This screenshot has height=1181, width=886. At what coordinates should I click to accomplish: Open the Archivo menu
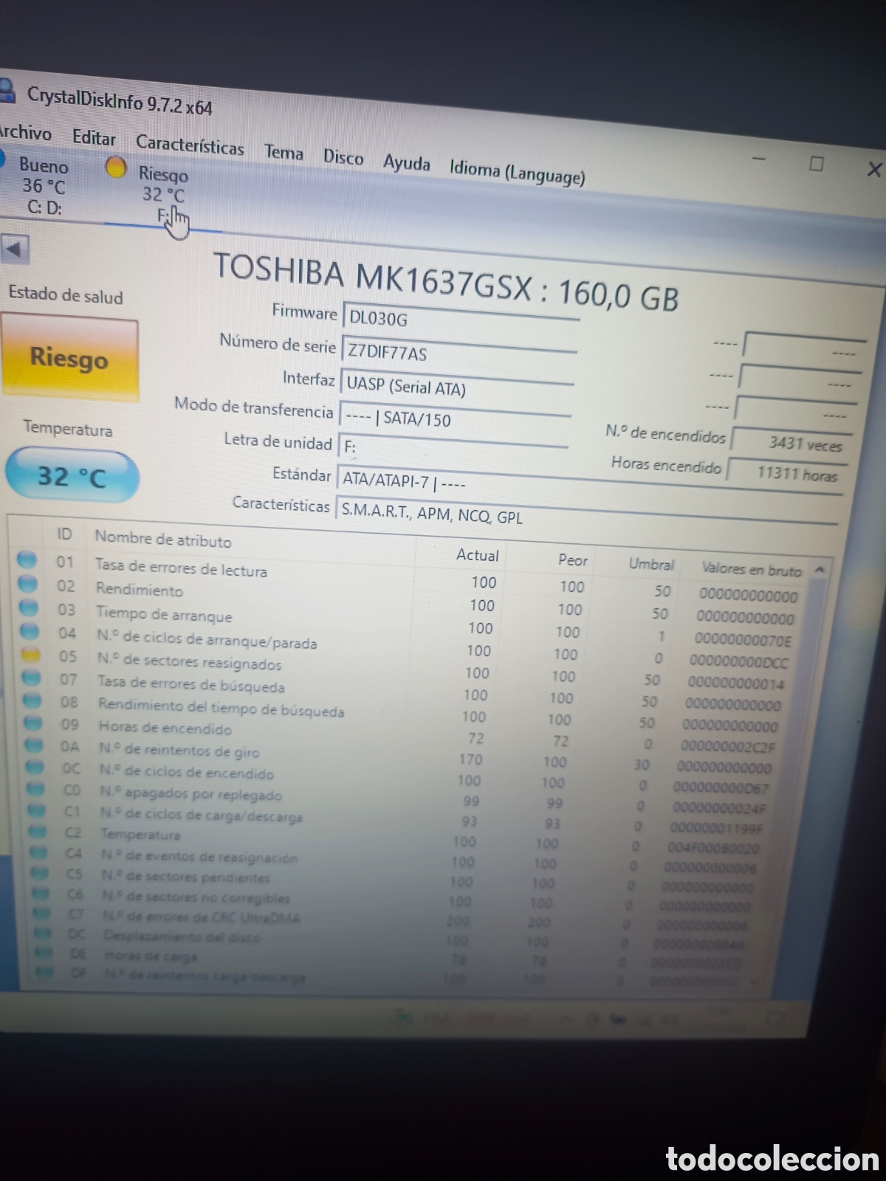25,133
